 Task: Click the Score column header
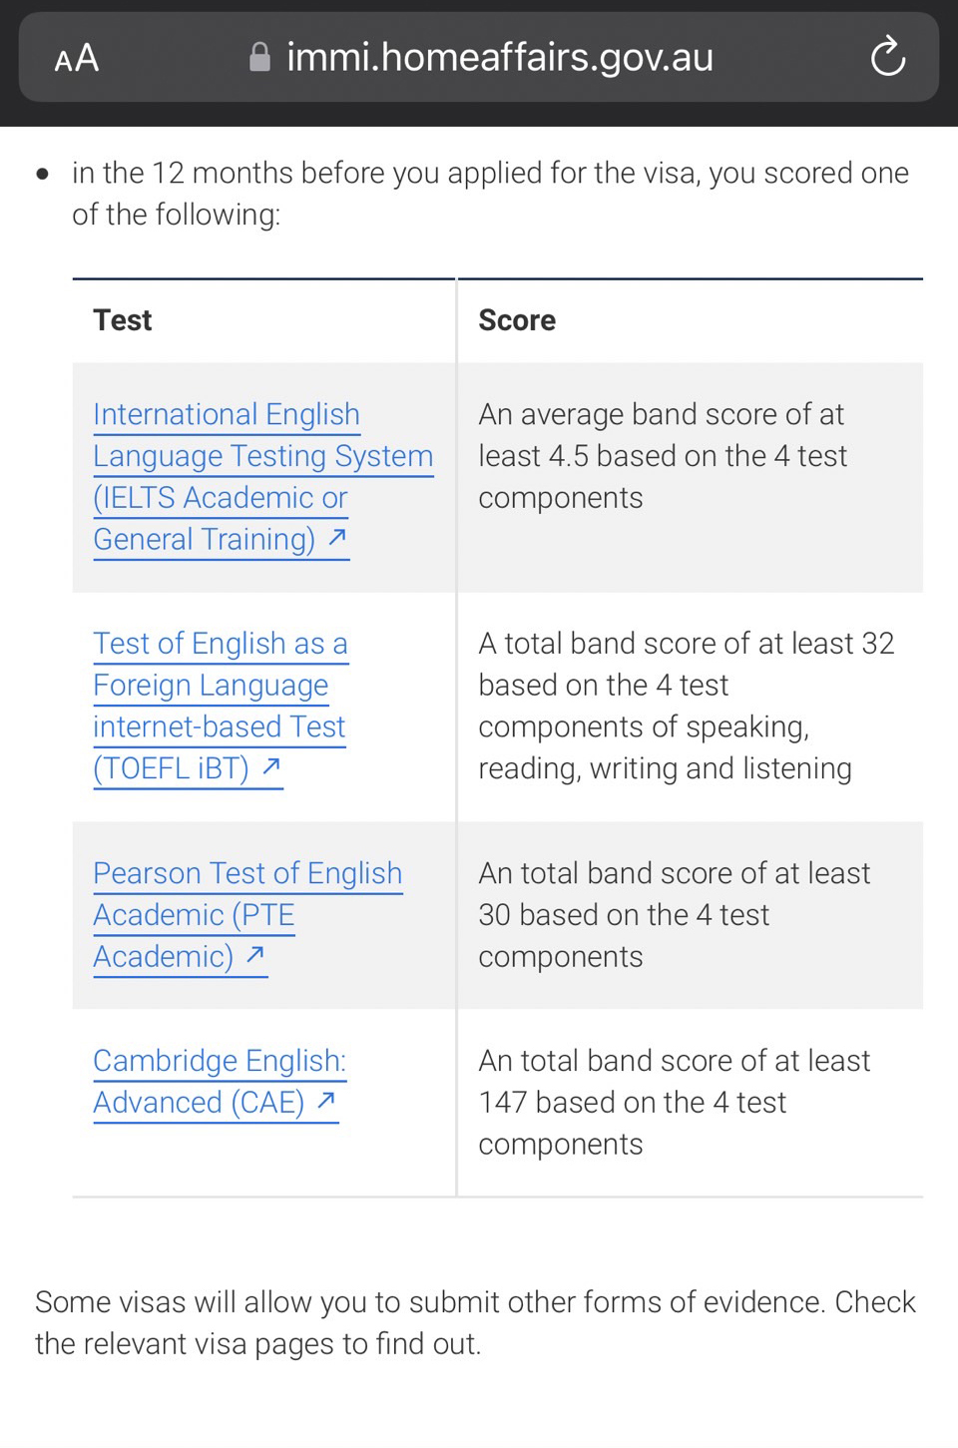point(517,320)
